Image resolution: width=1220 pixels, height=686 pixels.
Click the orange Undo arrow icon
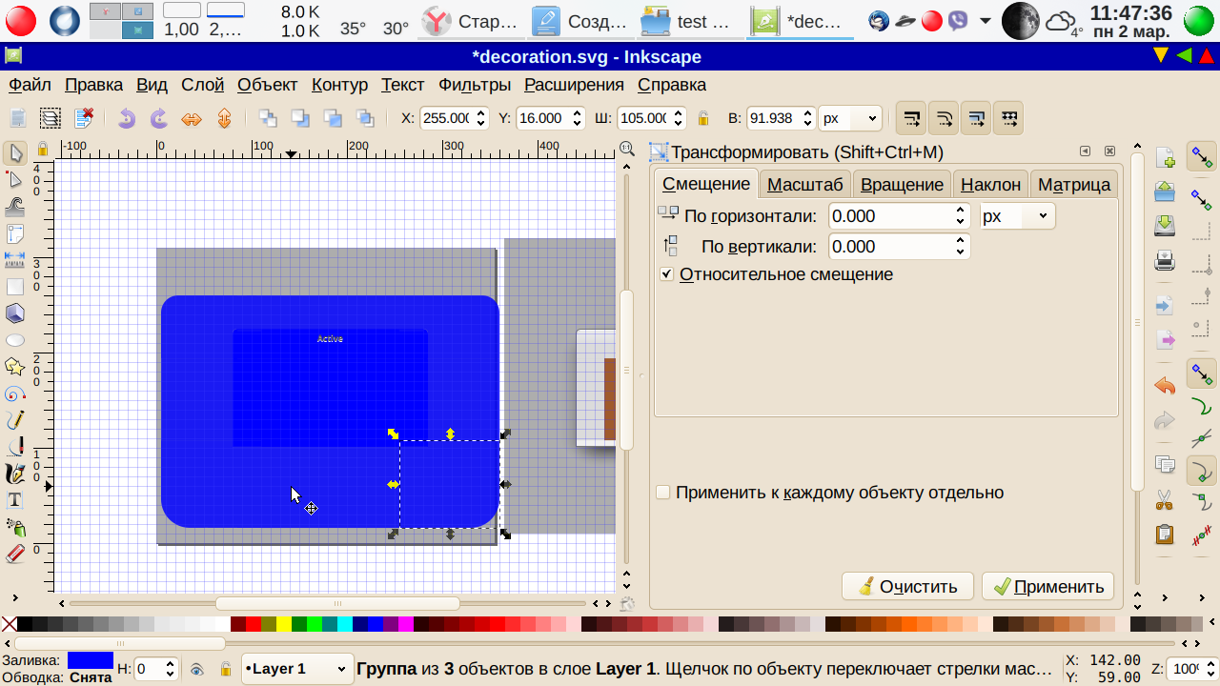[1165, 386]
